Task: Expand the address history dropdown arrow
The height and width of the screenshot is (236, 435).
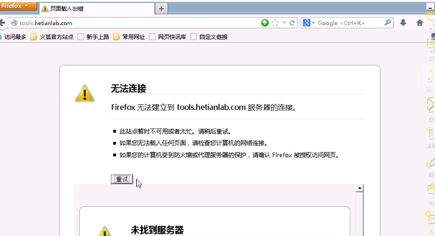Action: click(284, 23)
